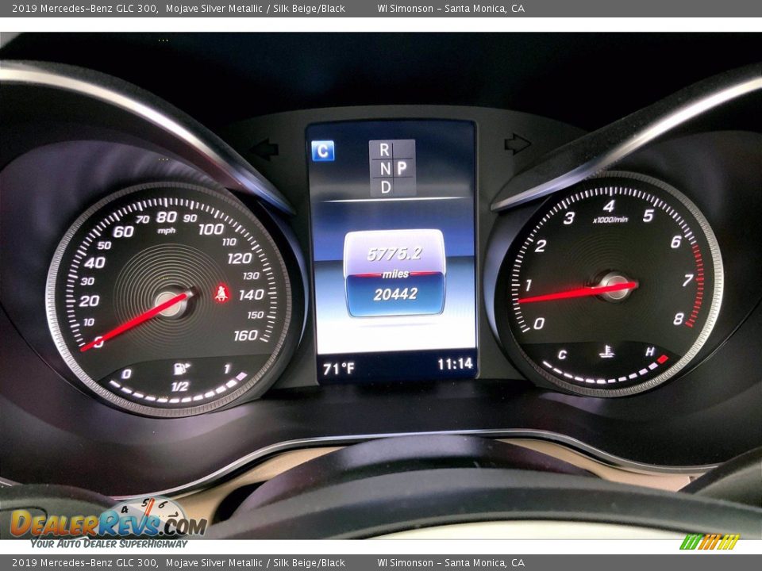The height and width of the screenshot is (571, 762).
Task: Click the fuel pump icon
Action: tap(181, 369)
